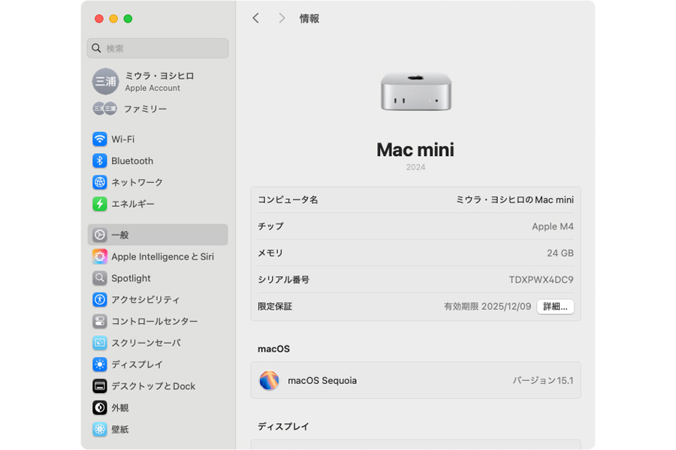Click the シリアル番号 row label
Viewport: 676px width, 450px height.
[284, 280]
